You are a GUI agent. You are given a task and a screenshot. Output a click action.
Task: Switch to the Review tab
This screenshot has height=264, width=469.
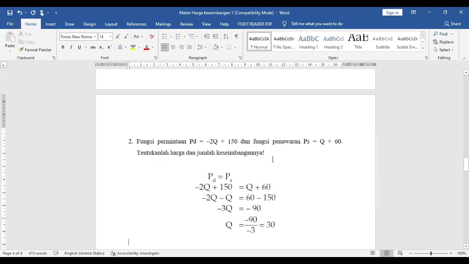(x=187, y=24)
